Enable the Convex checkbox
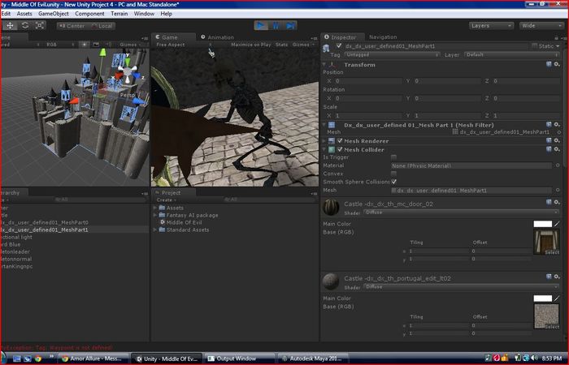This screenshot has height=365, width=569. (393, 174)
